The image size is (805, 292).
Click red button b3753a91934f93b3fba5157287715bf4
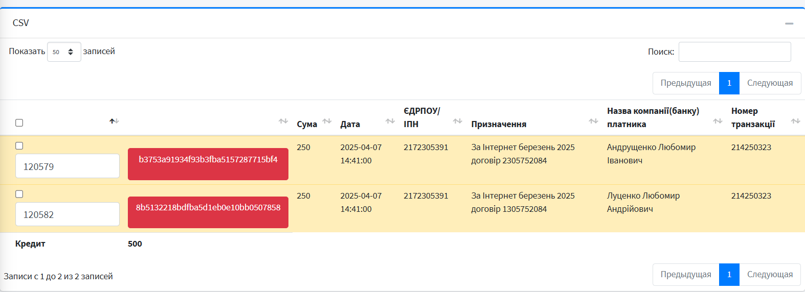pos(208,164)
